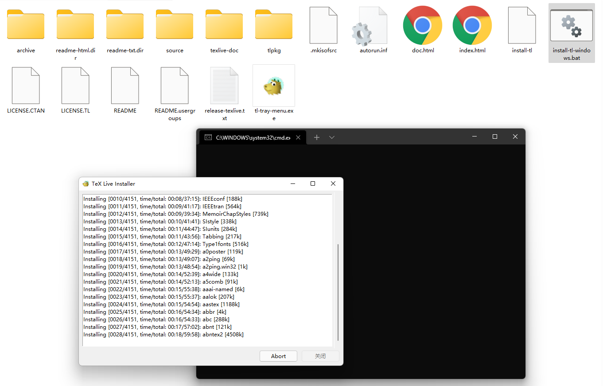Switch to the C:\WINDOWS\system32\cmd.exe tab
The image size is (603, 386).
pyautogui.click(x=253, y=137)
